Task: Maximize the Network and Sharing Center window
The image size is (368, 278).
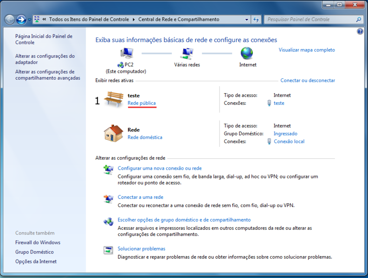Action: coord(339,5)
